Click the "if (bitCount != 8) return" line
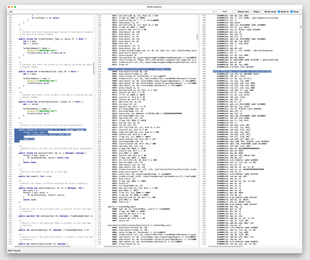This screenshot has width=310, height=260. 45,18
